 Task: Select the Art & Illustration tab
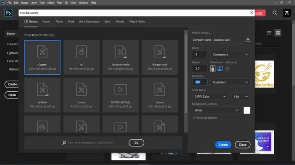(89, 22)
